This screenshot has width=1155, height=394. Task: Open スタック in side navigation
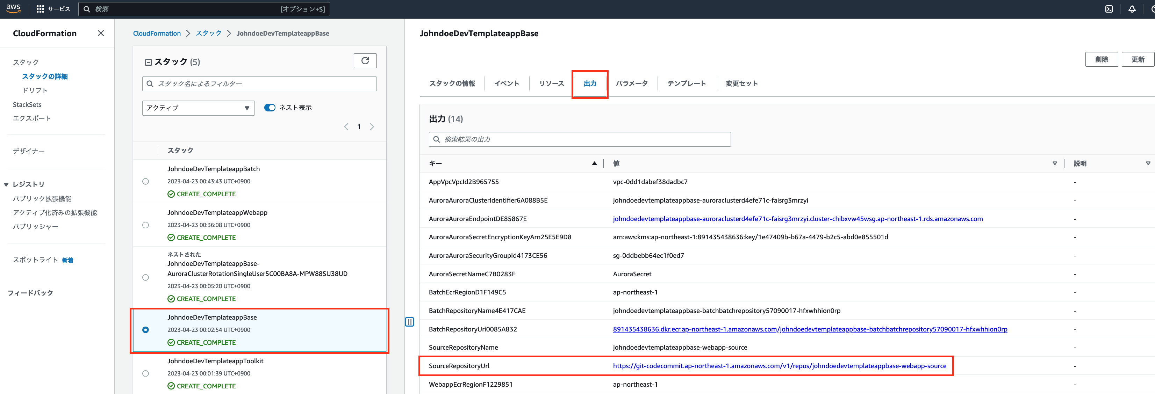tap(26, 62)
